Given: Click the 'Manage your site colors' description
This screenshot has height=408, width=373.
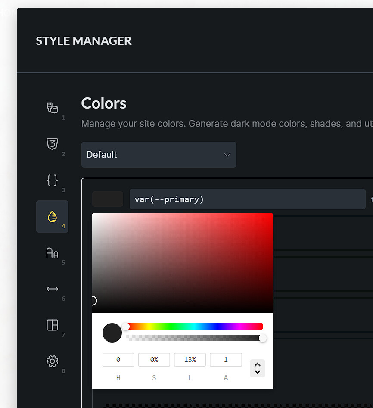Looking at the screenshot, I should pyautogui.click(x=227, y=124).
